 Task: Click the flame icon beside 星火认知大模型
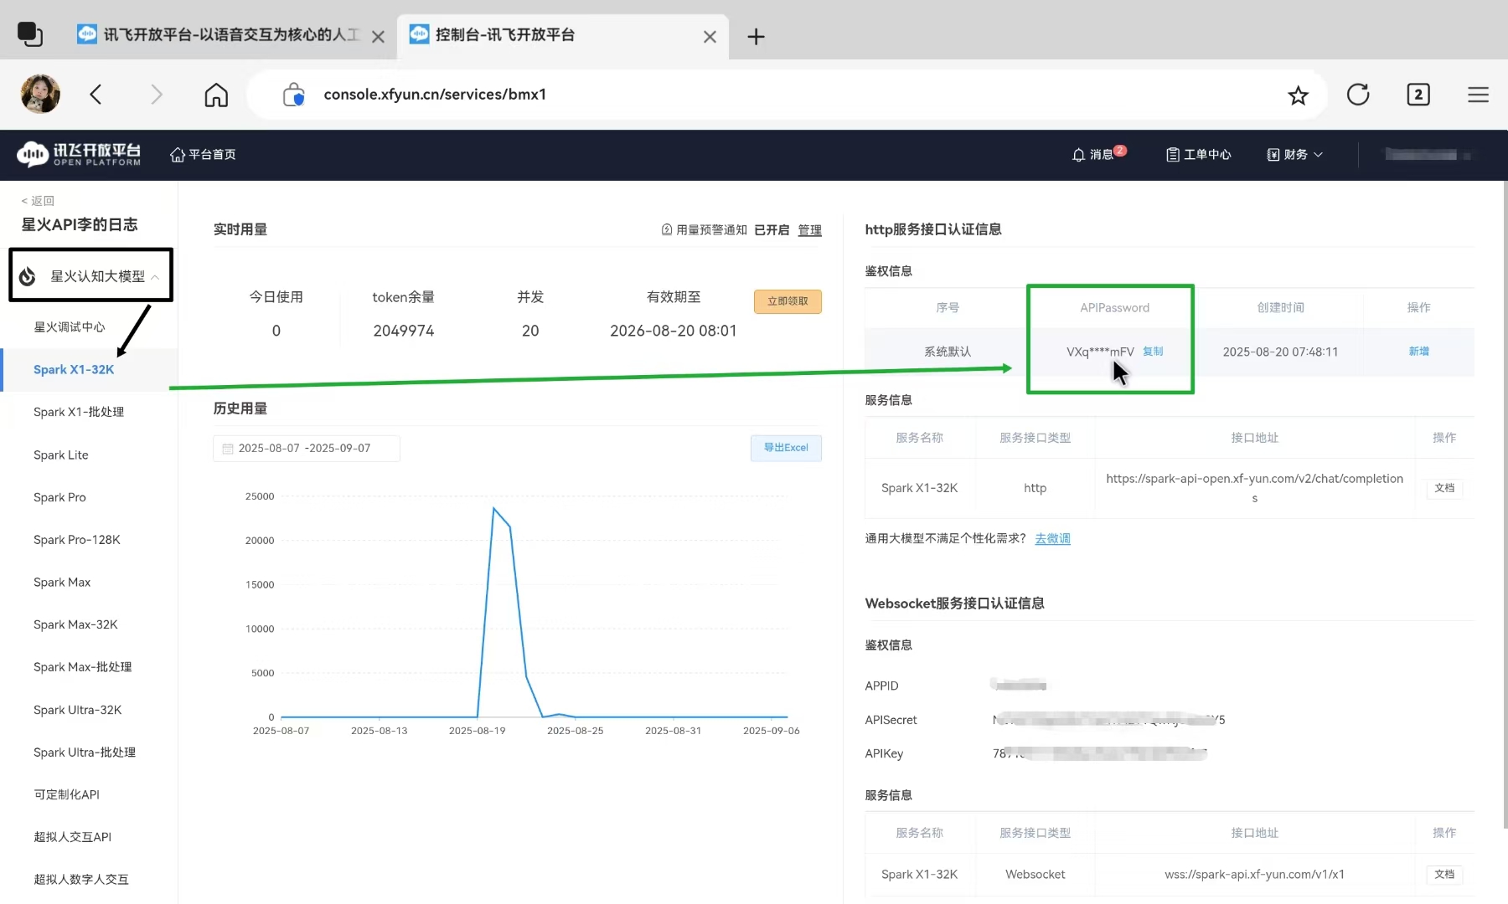28,276
